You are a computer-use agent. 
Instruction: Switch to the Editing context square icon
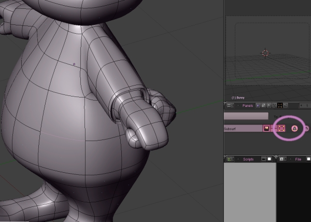pyautogui.click(x=280, y=105)
